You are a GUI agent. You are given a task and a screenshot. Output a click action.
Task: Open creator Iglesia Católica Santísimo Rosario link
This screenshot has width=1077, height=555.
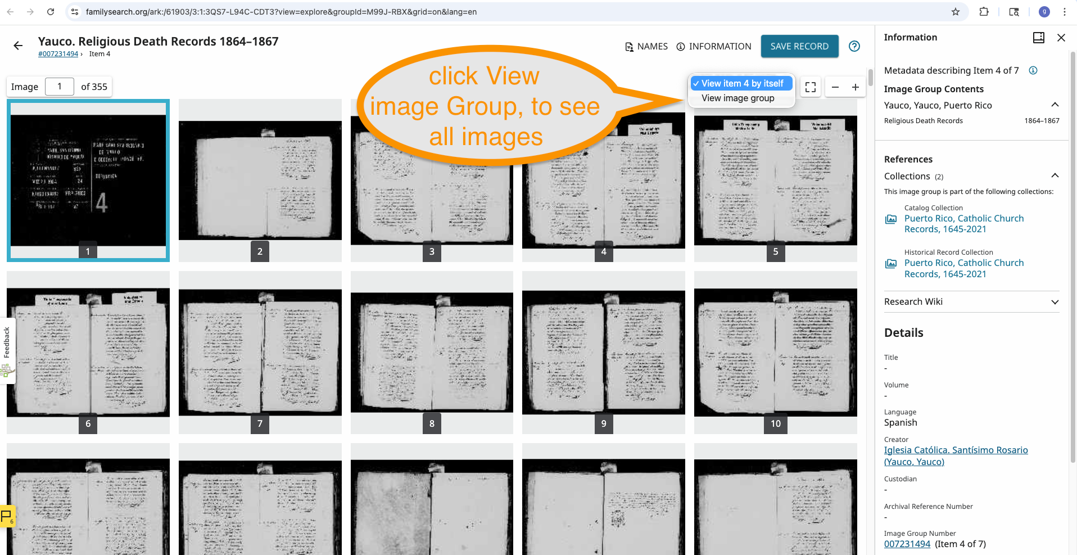[x=956, y=456]
